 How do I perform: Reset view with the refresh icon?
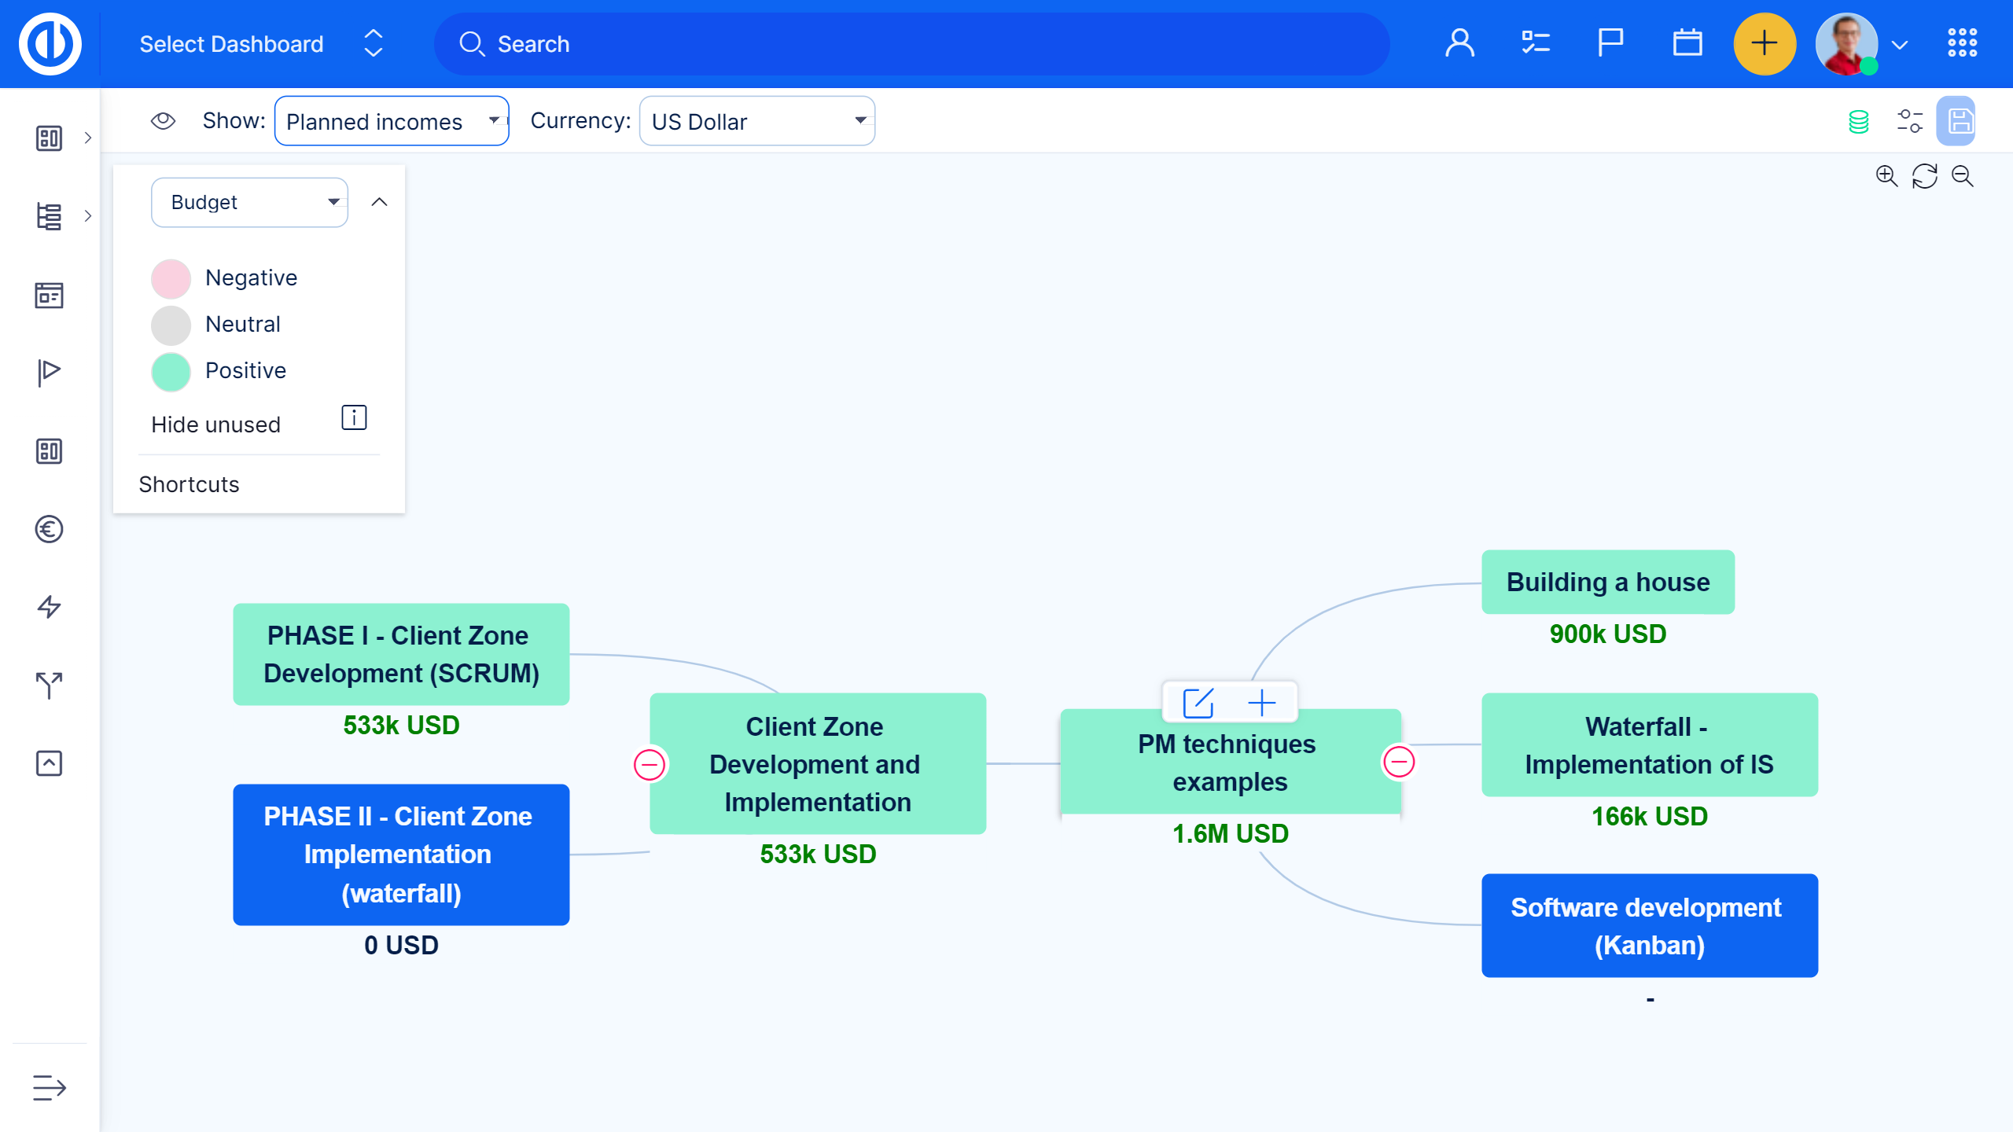coord(1924,175)
